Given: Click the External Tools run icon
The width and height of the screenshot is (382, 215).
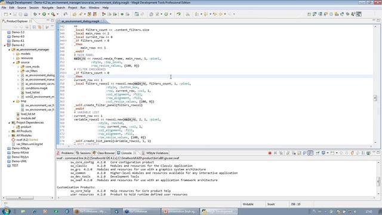Looking at the screenshot, I should (x=53, y=14).
